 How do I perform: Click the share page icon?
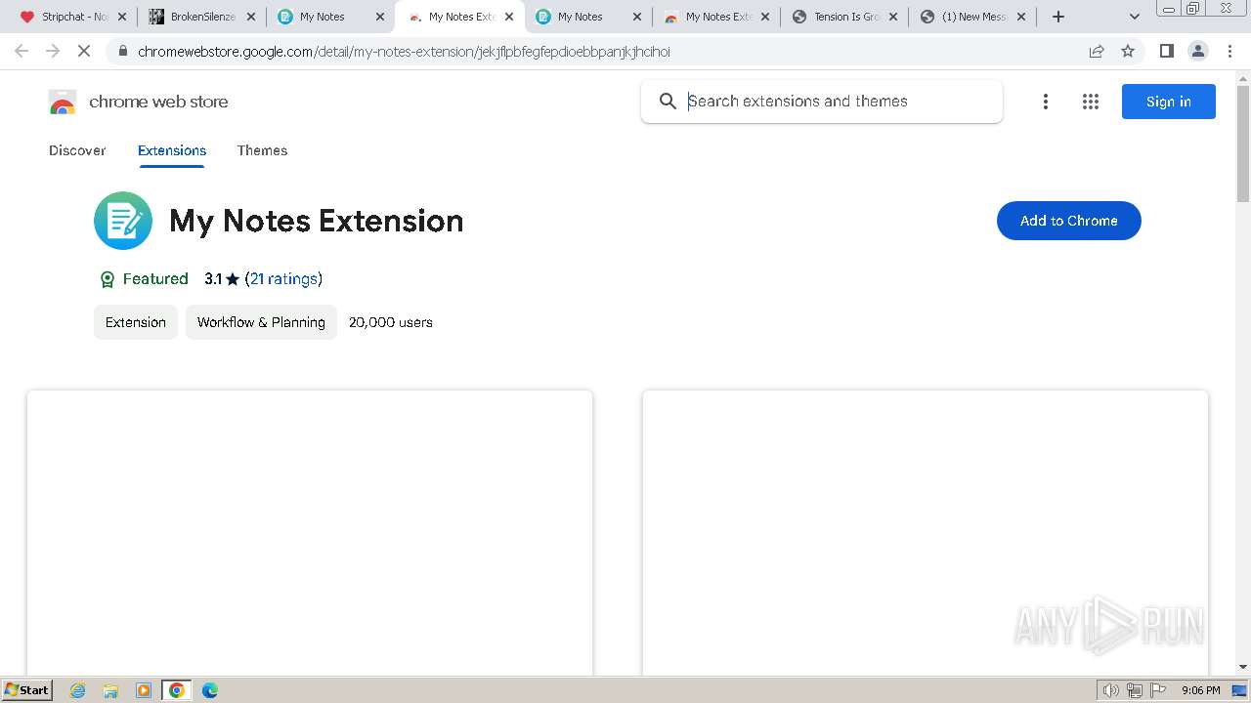(x=1097, y=51)
